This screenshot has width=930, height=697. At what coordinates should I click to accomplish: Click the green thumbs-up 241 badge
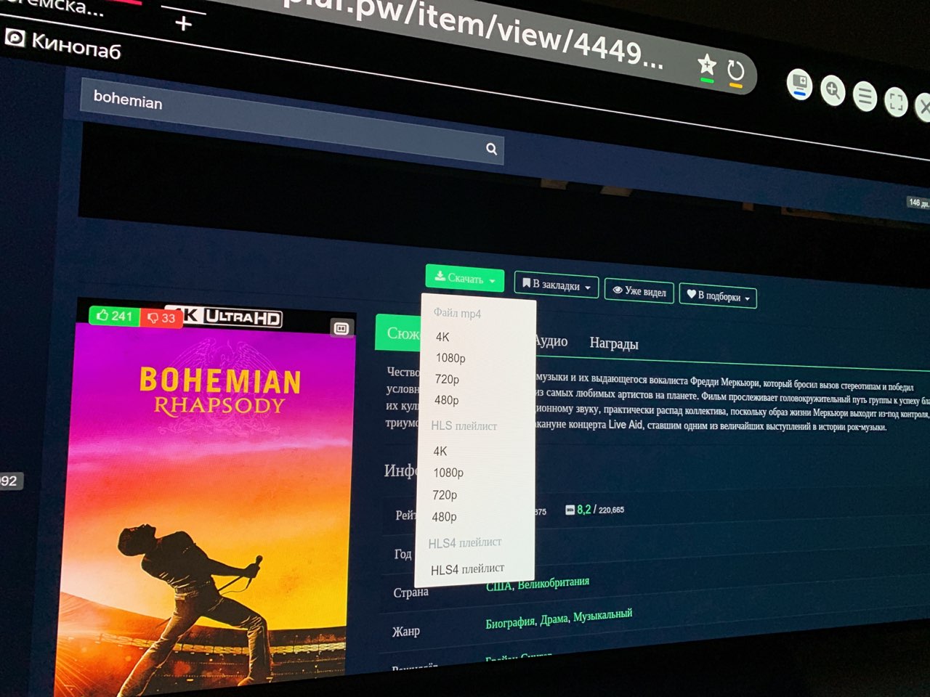[x=115, y=316]
